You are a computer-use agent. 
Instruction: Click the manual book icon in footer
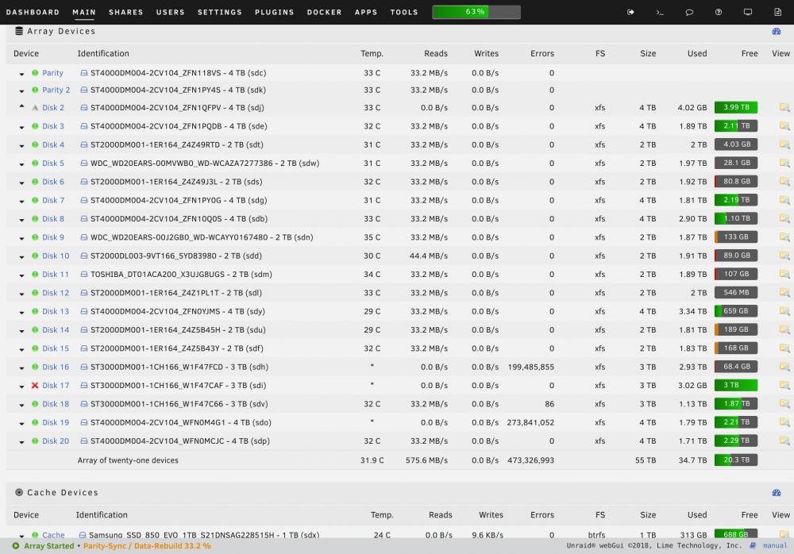point(753,545)
